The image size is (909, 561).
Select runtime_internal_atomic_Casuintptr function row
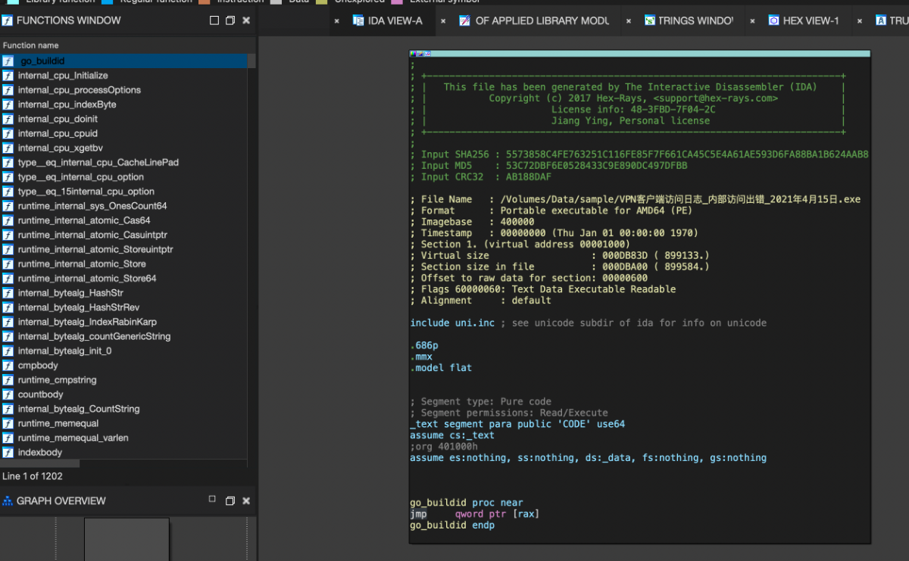tap(123, 235)
